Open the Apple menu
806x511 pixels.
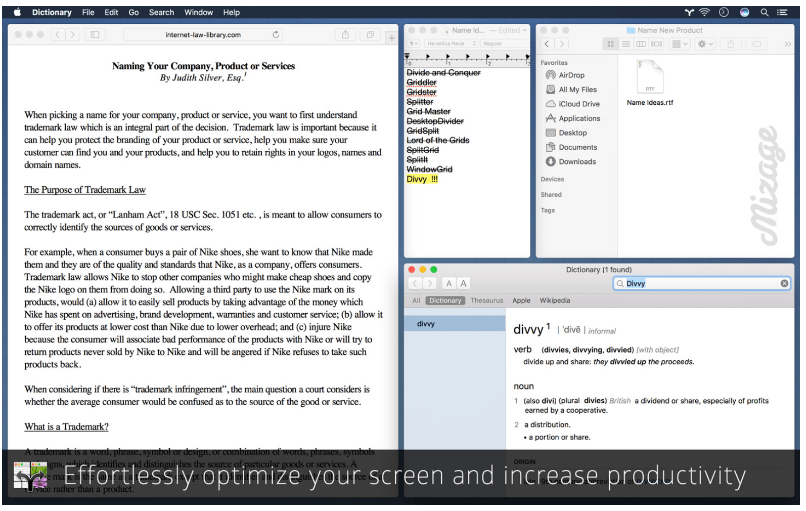17,12
